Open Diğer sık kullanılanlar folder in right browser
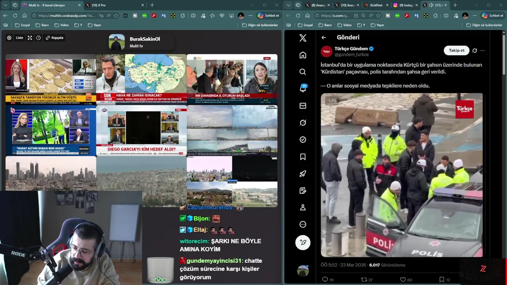This screenshot has width=507, height=285. [x=484, y=25]
